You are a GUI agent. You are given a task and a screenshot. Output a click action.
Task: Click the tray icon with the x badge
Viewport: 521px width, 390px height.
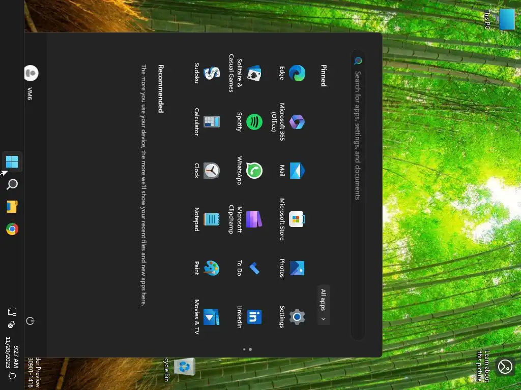pyautogui.click(x=12, y=324)
